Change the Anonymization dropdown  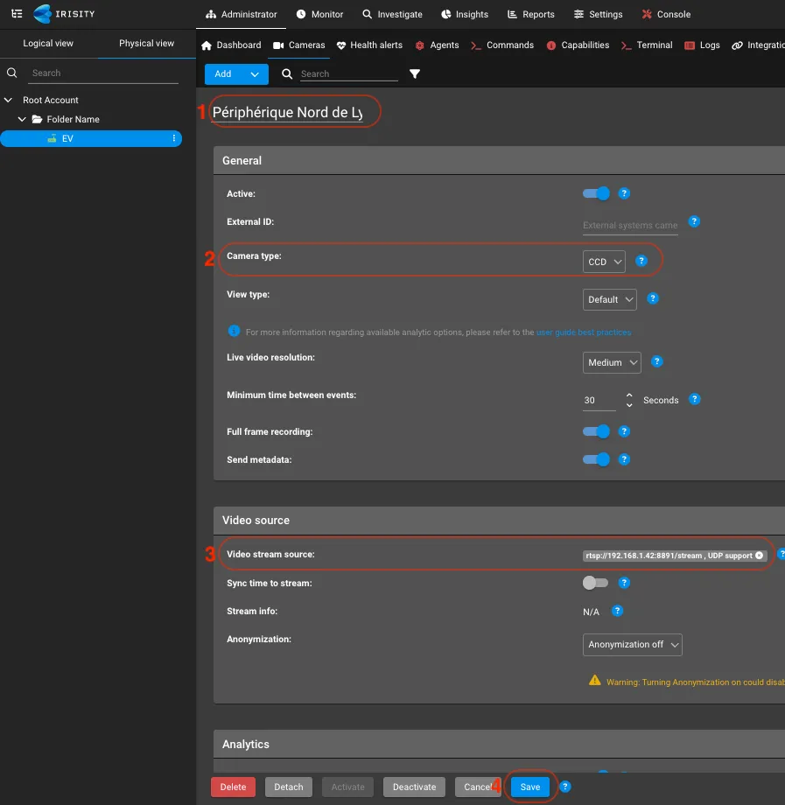point(632,645)
